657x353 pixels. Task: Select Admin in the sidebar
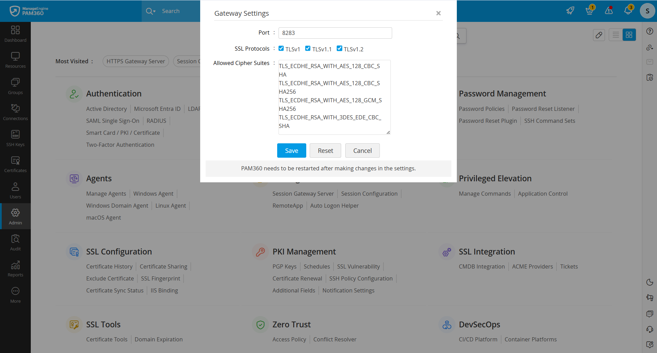click(15, 216)
